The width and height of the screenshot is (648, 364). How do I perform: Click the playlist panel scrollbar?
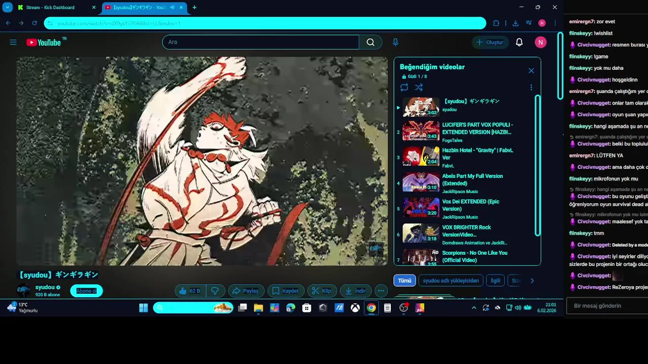coord(537,165)
